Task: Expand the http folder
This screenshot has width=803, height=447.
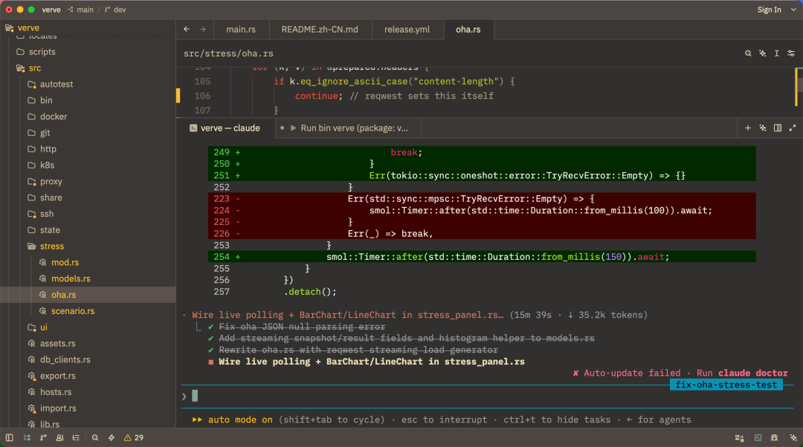Action: pyautogui.click(x=88, y=149)
